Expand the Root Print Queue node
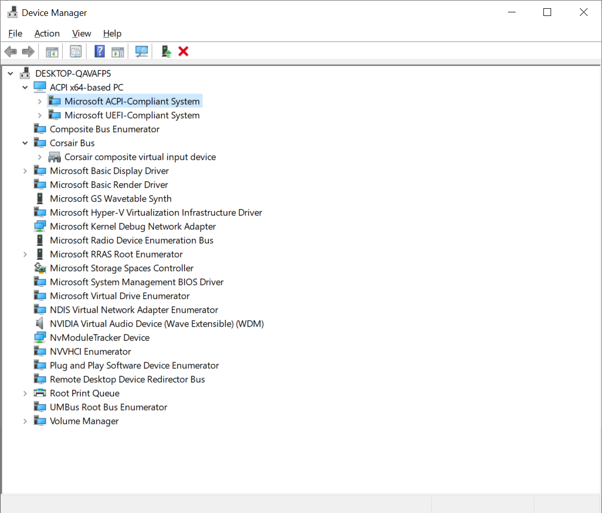602x513 pixels. pyautogui.click(x=25, y=393)
